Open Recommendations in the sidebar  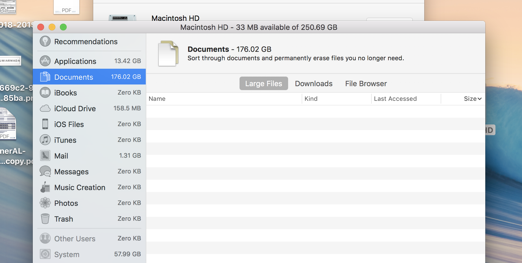(x=86, y=42)
